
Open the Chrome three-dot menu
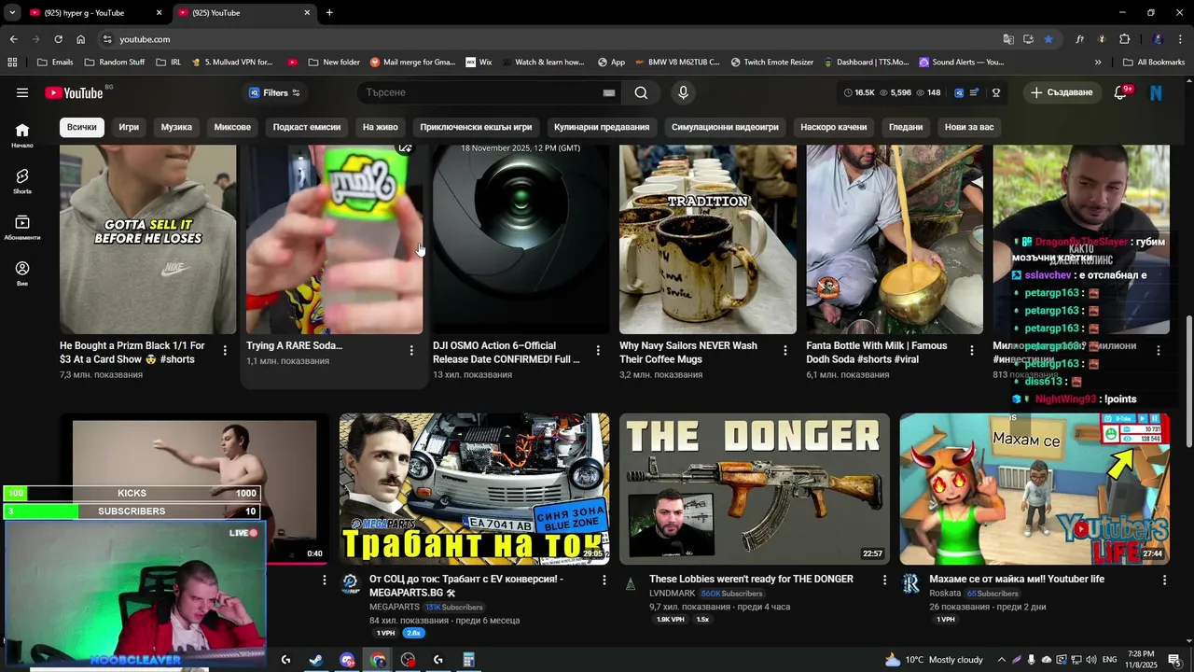(x=1180, y=39)
